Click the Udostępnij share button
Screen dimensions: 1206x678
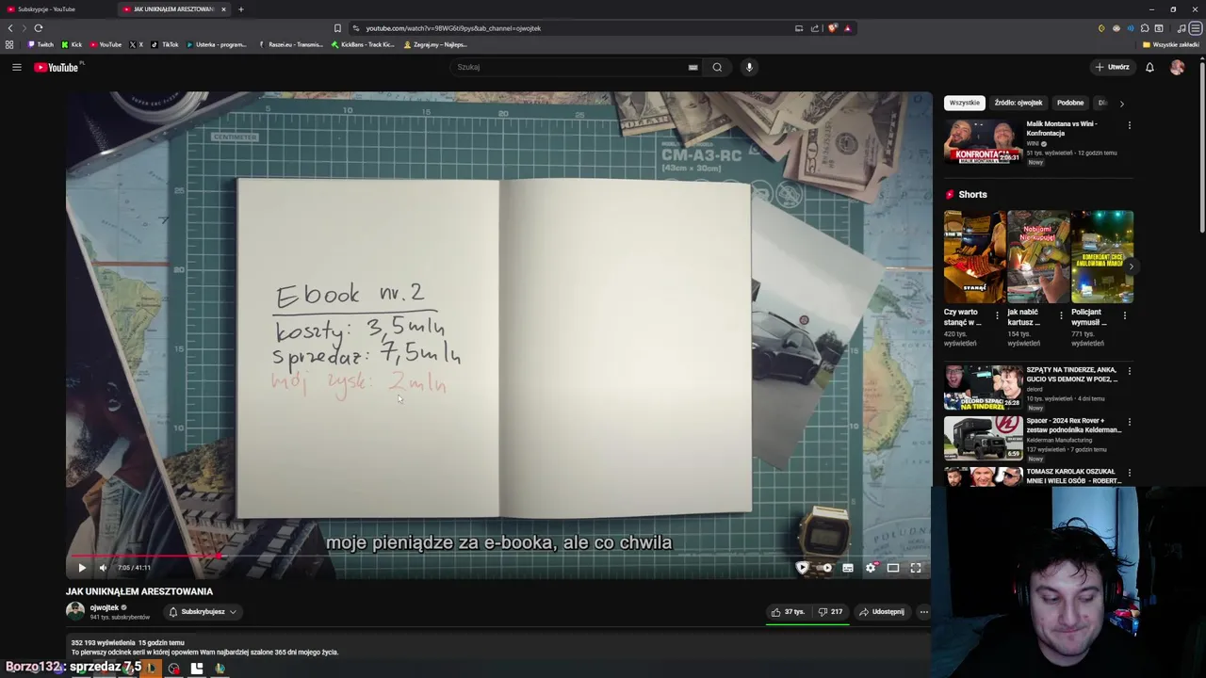click(881, 612)
